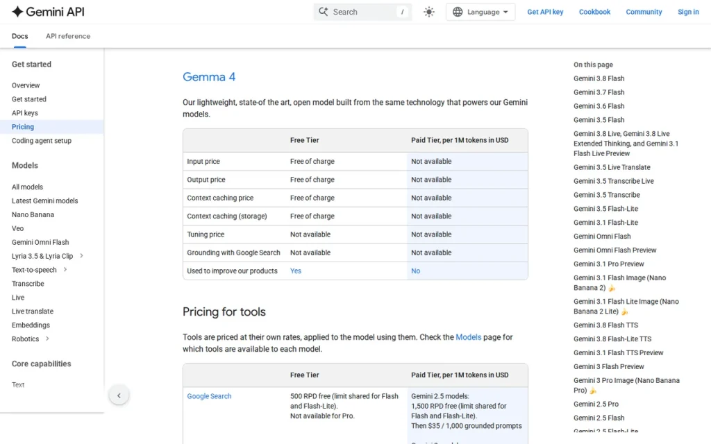Expand the Robotics submenu chevron
The height and width of the screenshot is (444, 711).
(47, 339)
